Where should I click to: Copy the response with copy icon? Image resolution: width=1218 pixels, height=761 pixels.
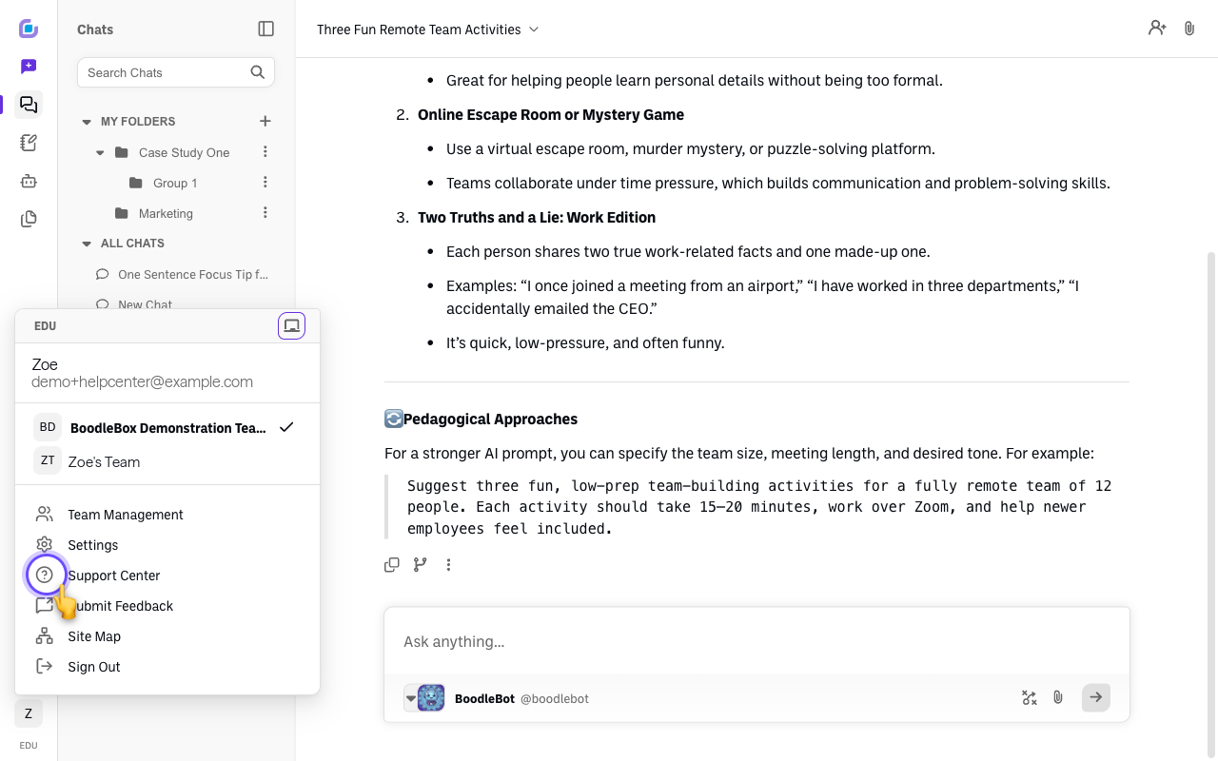392,565
